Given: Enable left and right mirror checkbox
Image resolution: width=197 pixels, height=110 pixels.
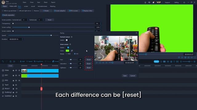Looking at the screenshot, I should click(x=18, y=11).
